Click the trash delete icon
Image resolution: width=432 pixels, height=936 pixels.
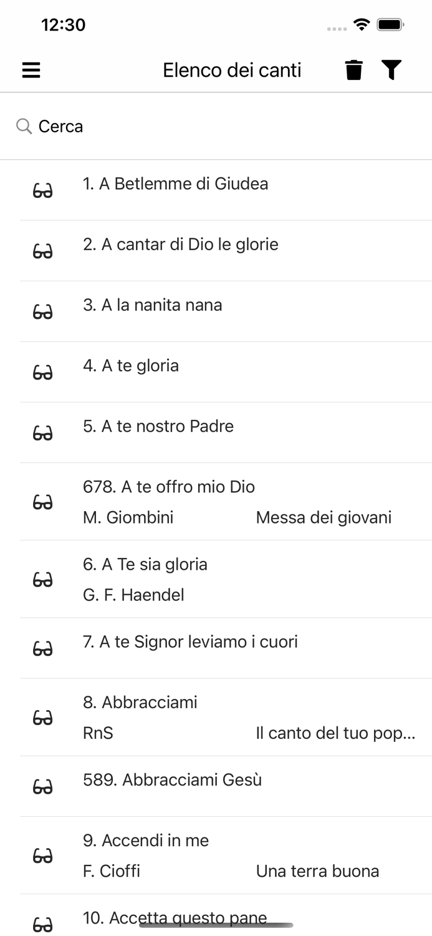(x=353, y=70)
